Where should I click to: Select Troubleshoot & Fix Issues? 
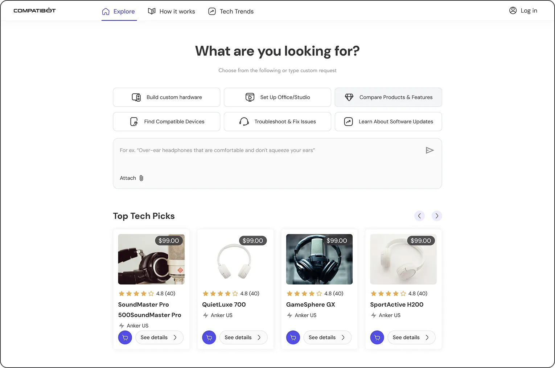pos(277,122)
